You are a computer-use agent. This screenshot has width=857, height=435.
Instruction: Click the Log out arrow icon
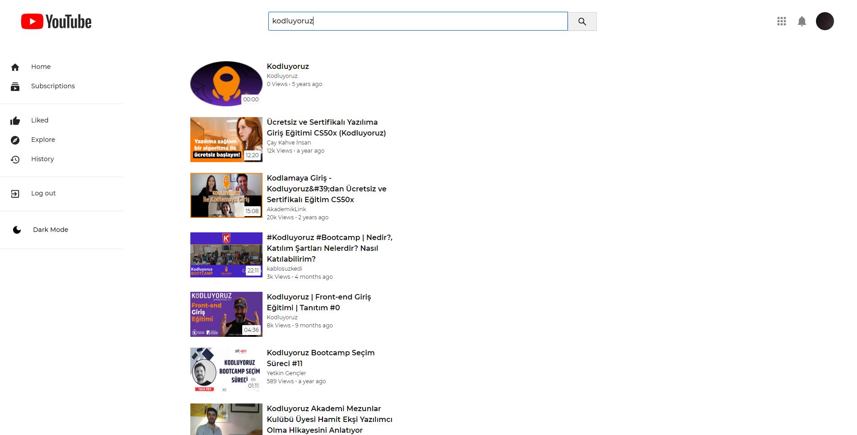[15, 193]
